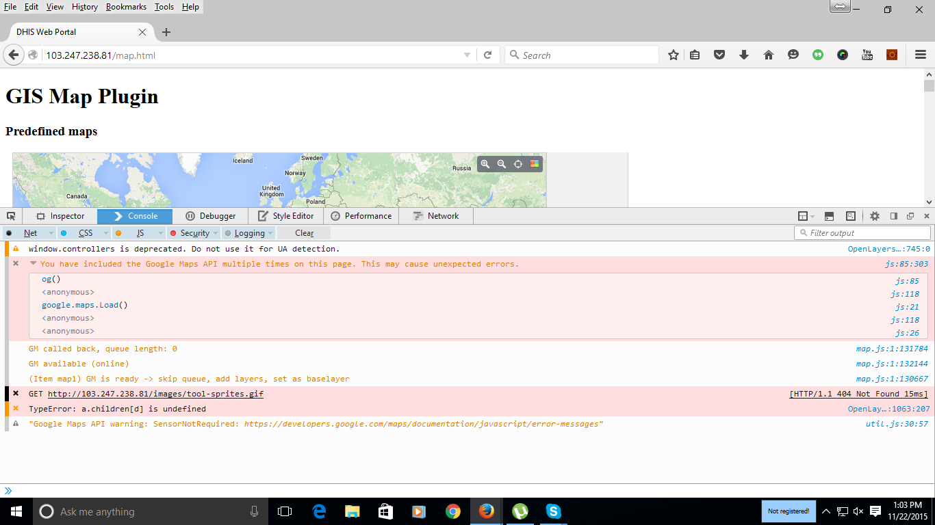Open the element picker in devtools
This screenshot has width=935, height=525.
point(11,216)
